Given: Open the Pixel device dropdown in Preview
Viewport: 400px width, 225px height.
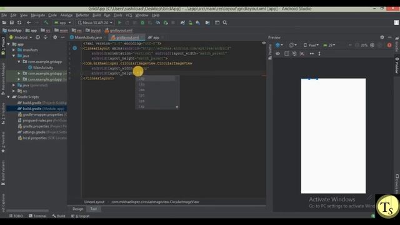Looking at the screenshot, I should (x=311, y=45).
